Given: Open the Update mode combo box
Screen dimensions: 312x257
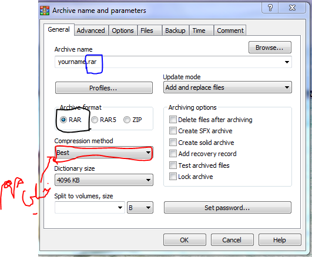Looking at the screenshot, I should 227,87.
